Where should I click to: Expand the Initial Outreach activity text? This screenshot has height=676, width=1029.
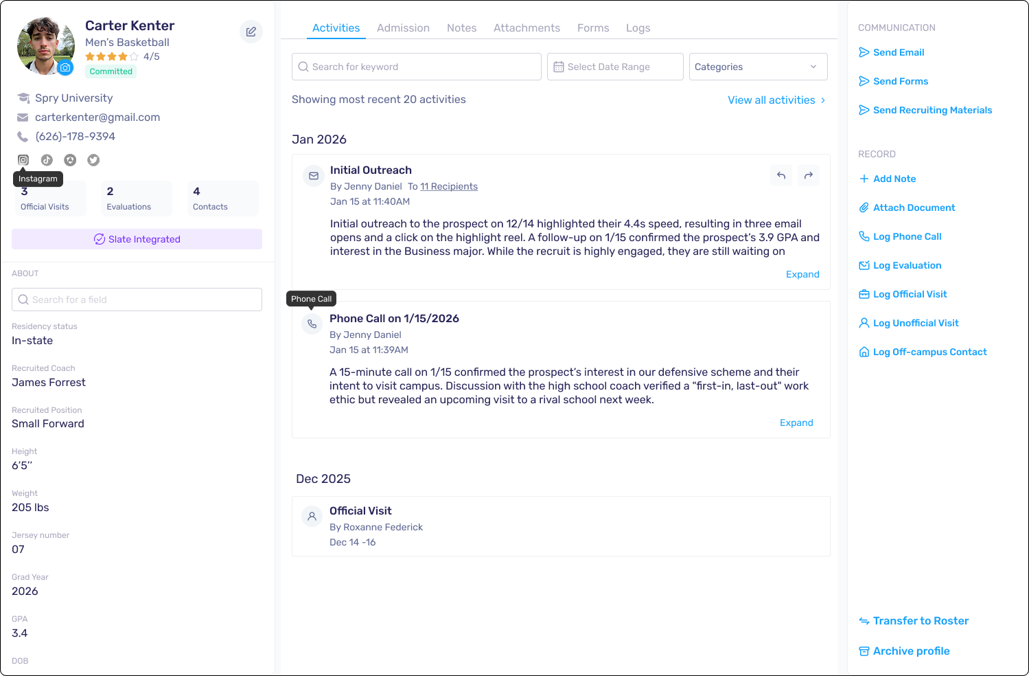point(802,274)
